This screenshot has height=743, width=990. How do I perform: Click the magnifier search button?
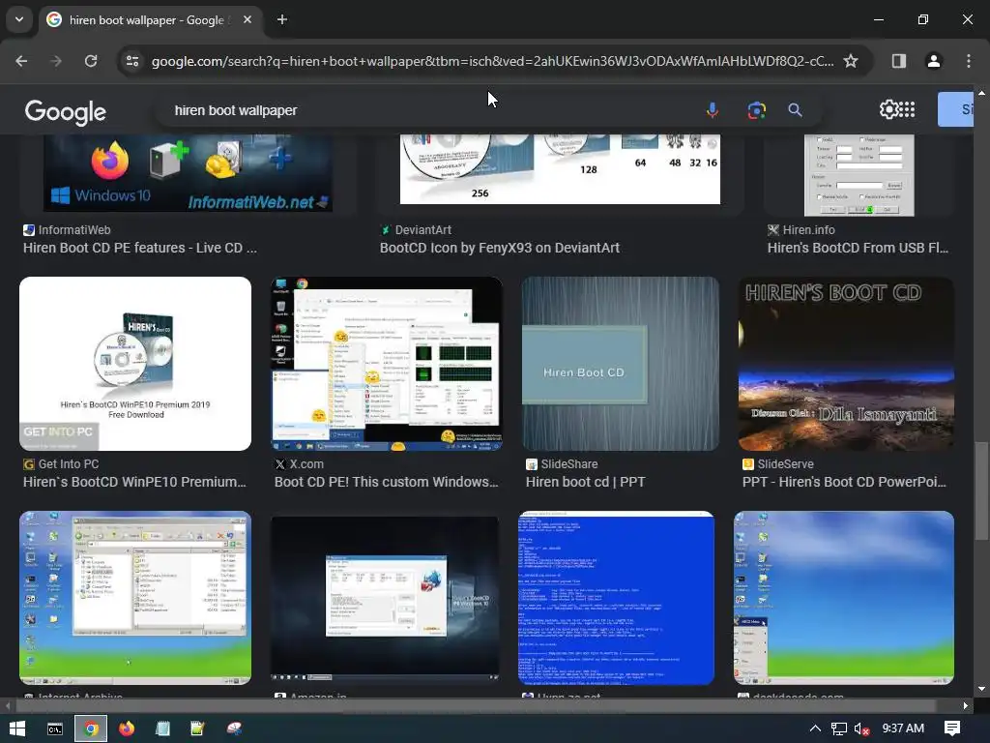pyautogui.click(x=795, y=110)
